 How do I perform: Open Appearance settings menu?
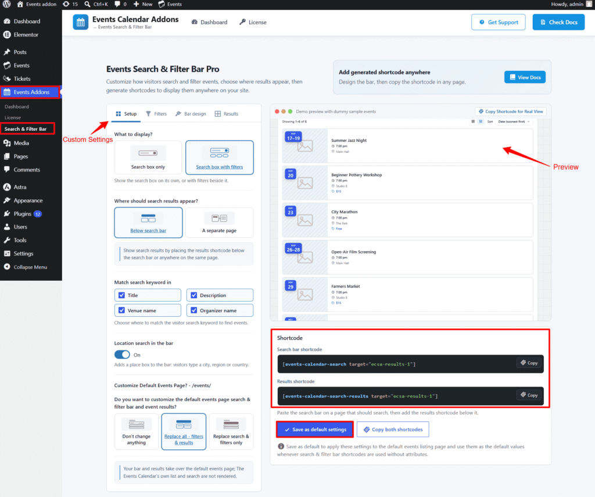tap(28, 201)
